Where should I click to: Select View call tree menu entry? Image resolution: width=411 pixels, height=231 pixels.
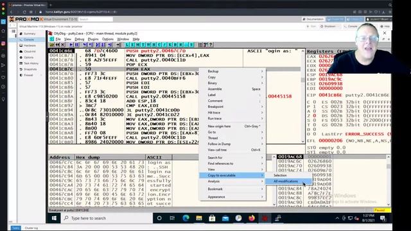[x=232, y=150]
